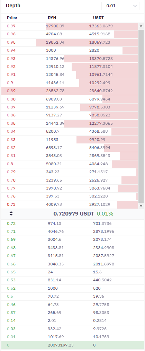Click the scrollbar down arrow

[x=141, y=205]
